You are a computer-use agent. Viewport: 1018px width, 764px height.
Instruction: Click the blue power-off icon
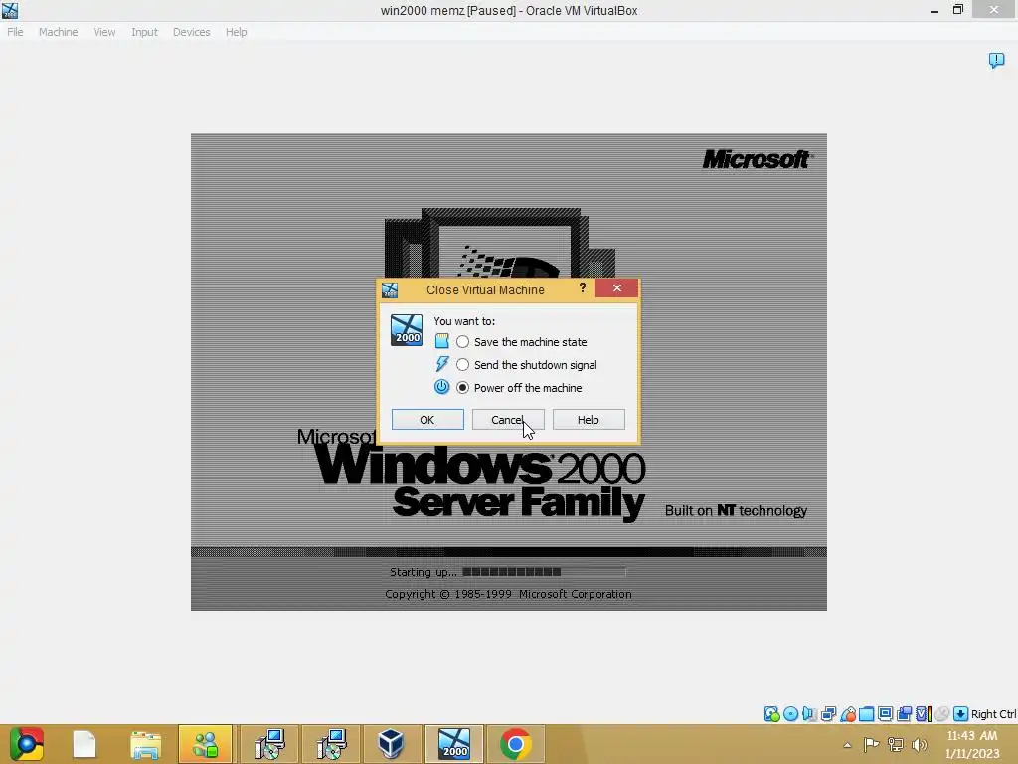coord(441,387)
